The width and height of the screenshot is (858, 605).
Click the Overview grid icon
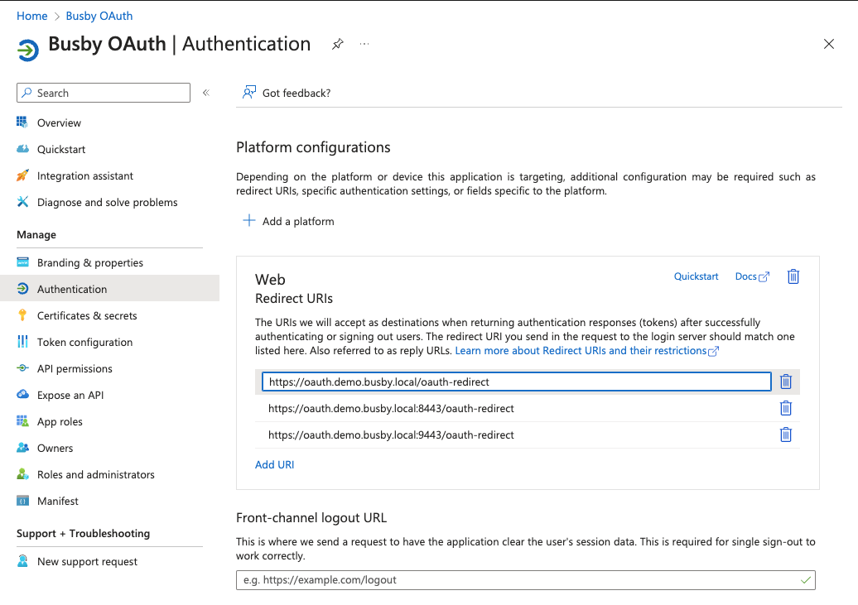tap(22, 122)
